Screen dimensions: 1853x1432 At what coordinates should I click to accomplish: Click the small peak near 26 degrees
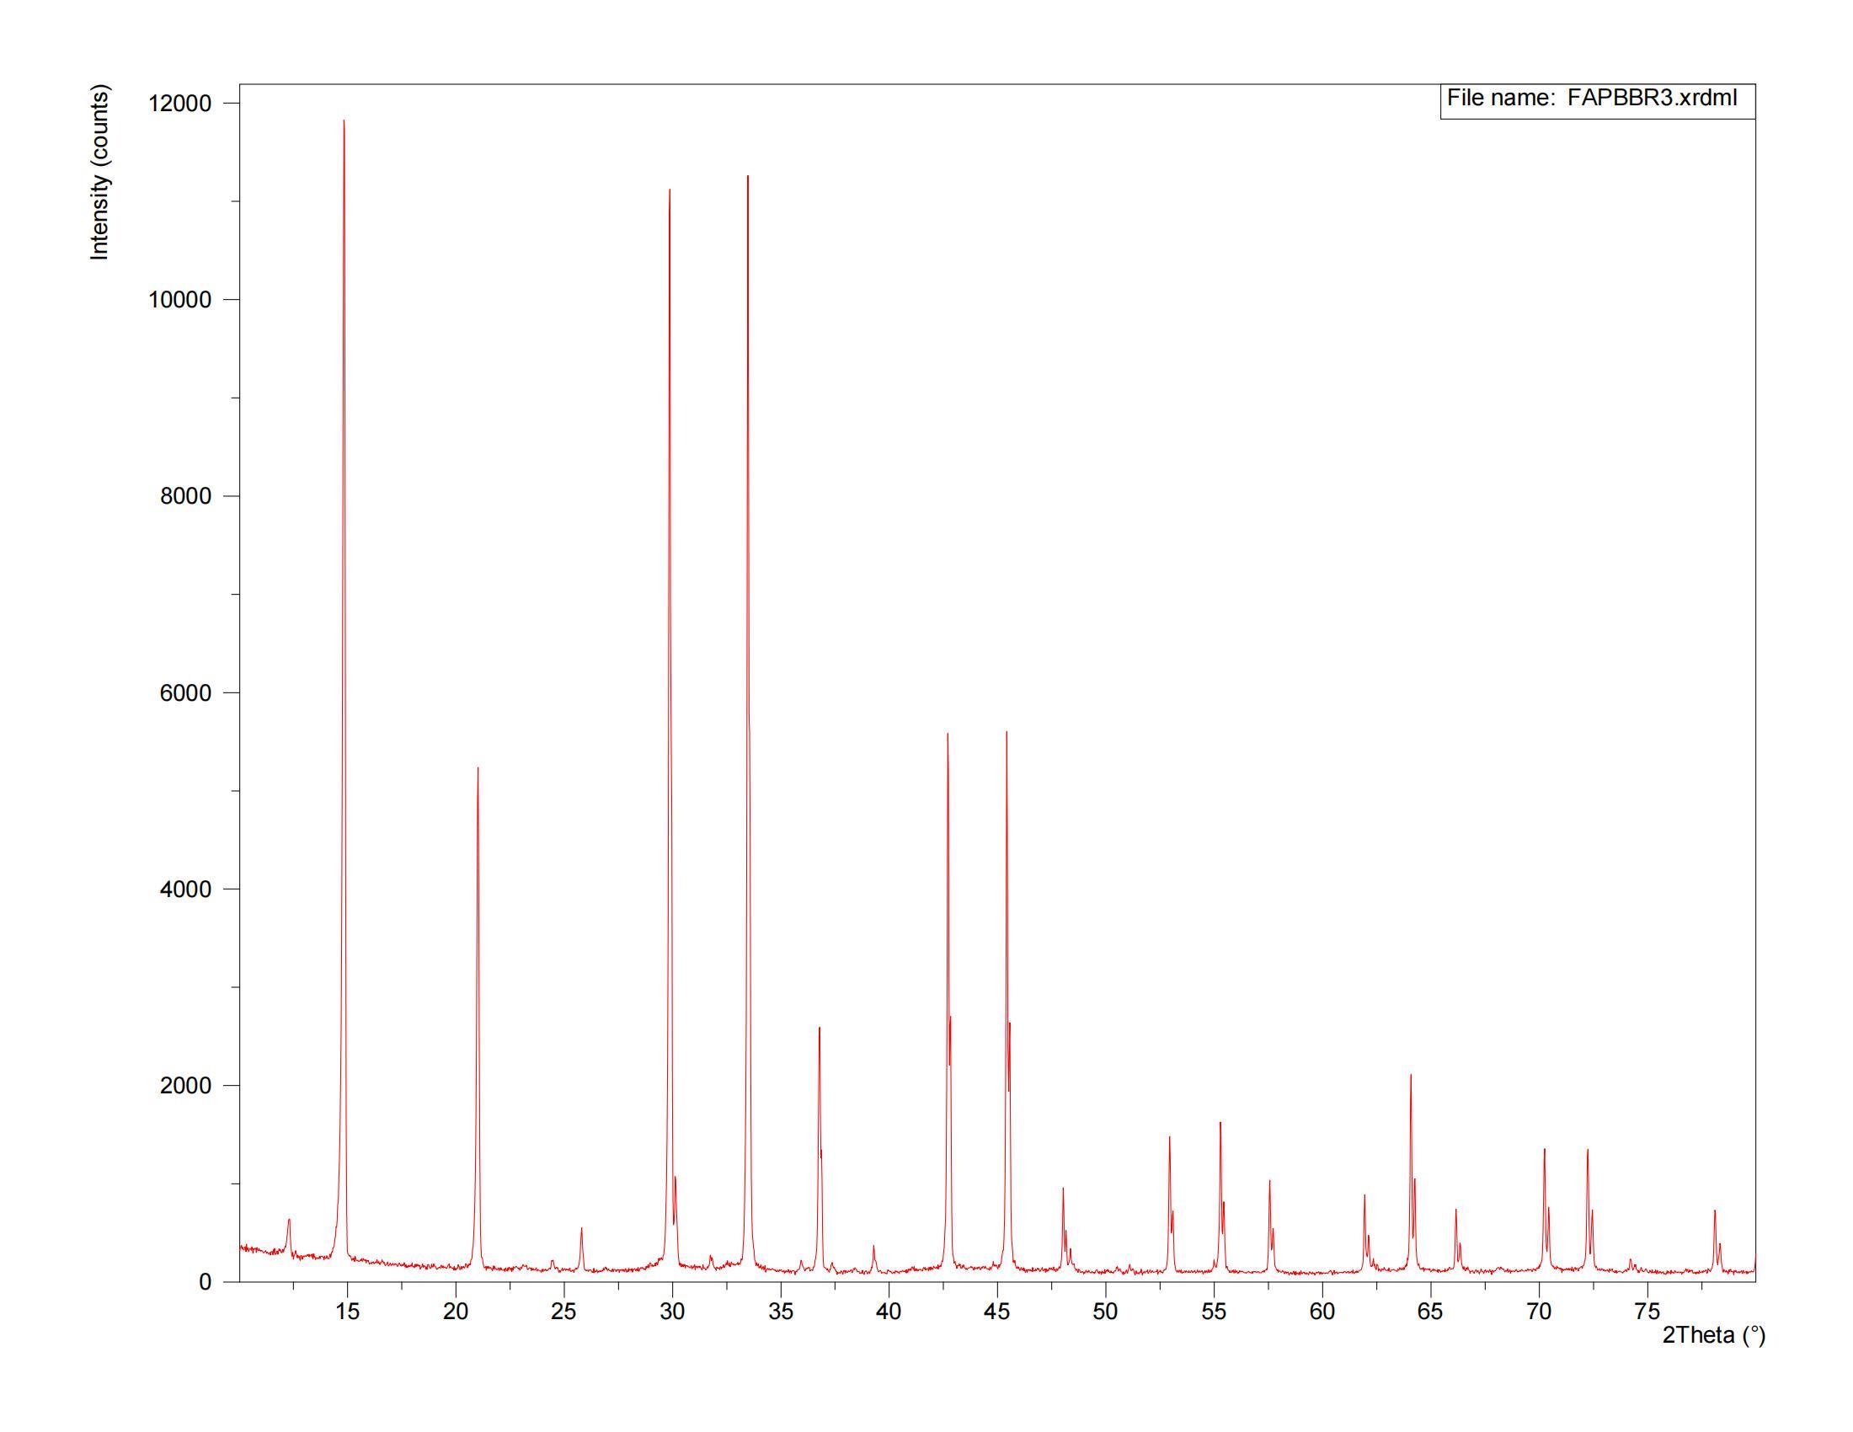pyautogui.click(x=581, y=1233)
